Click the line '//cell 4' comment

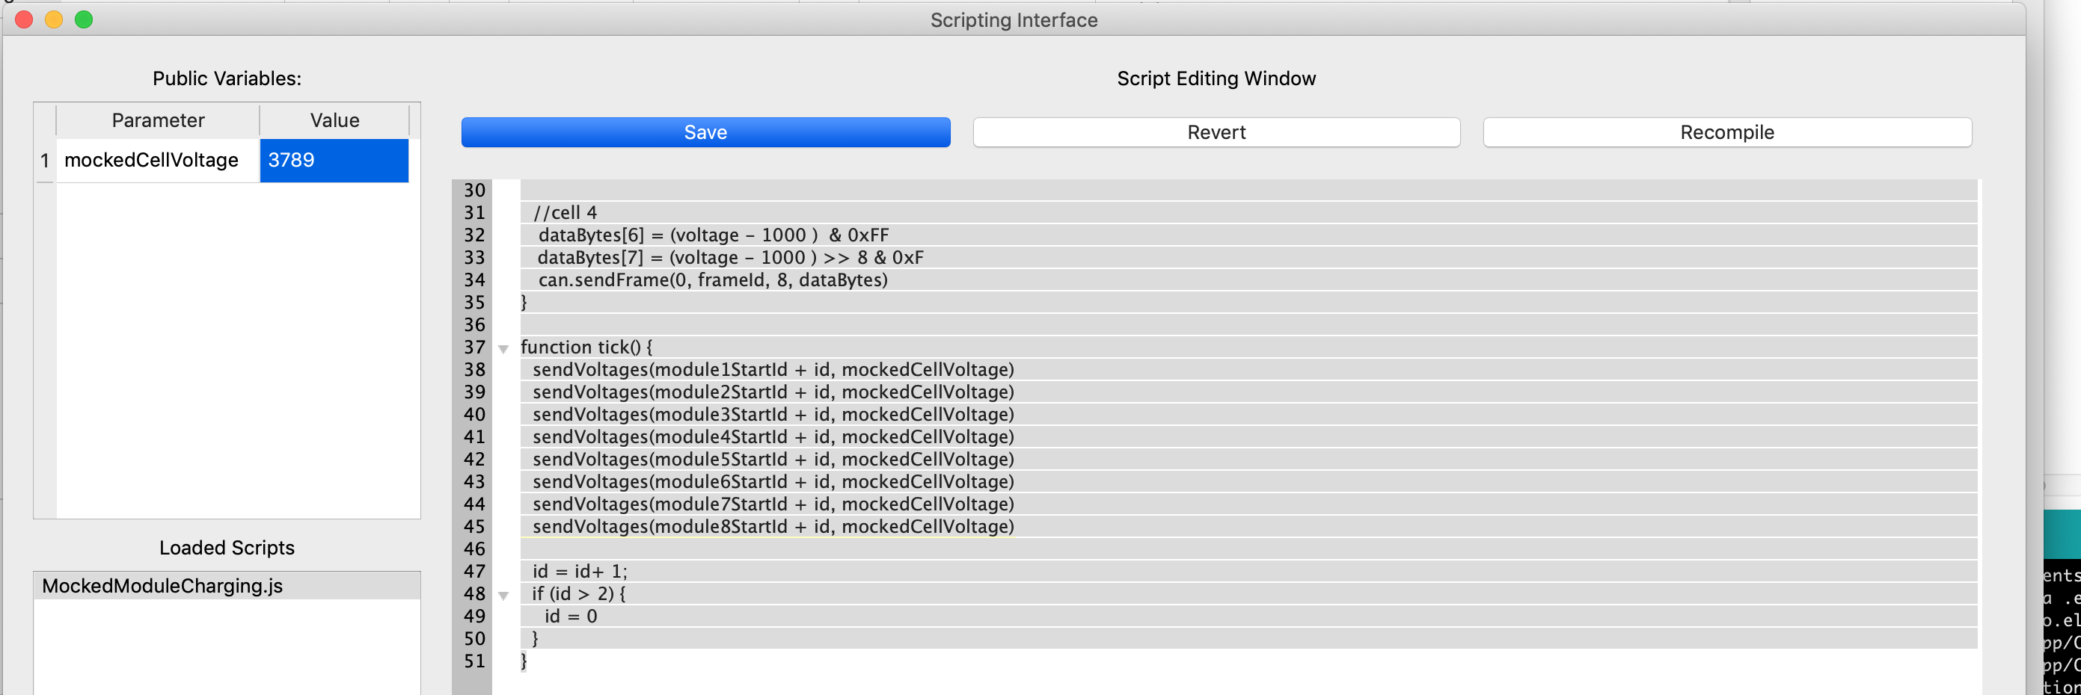565,212
